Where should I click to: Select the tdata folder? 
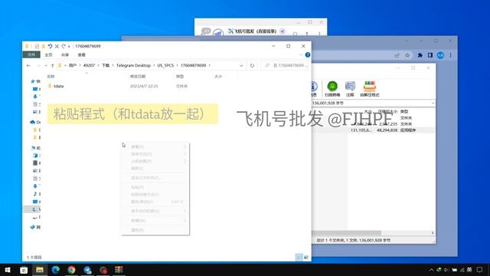[58, 86]
